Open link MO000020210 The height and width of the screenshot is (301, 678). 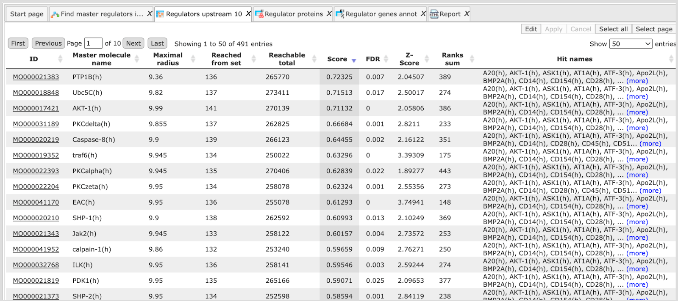(36, 218)
